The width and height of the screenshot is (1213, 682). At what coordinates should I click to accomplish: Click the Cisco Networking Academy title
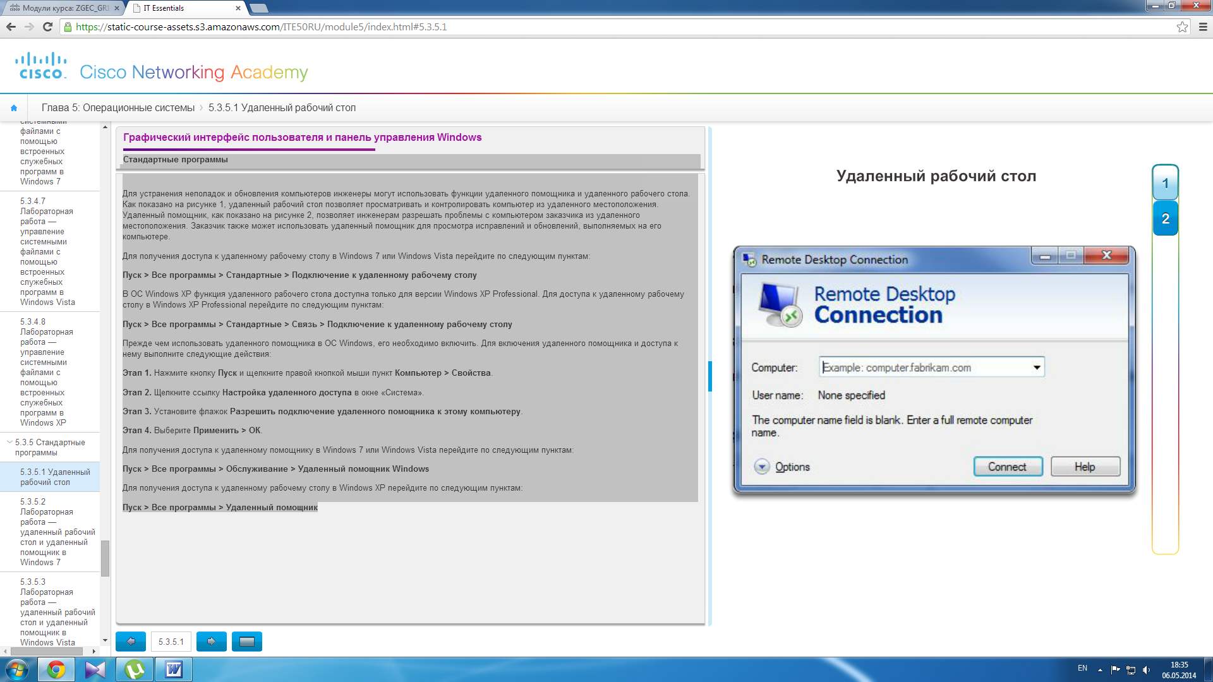[194, 73]
